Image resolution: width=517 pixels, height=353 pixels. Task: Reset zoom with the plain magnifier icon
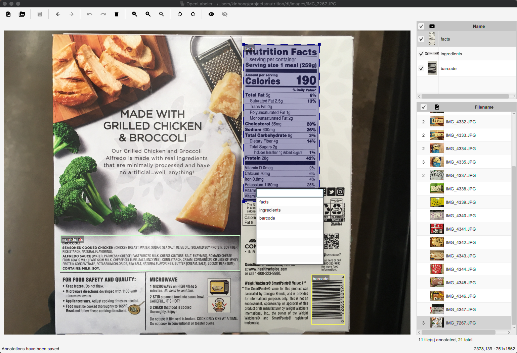pos(162,14)
